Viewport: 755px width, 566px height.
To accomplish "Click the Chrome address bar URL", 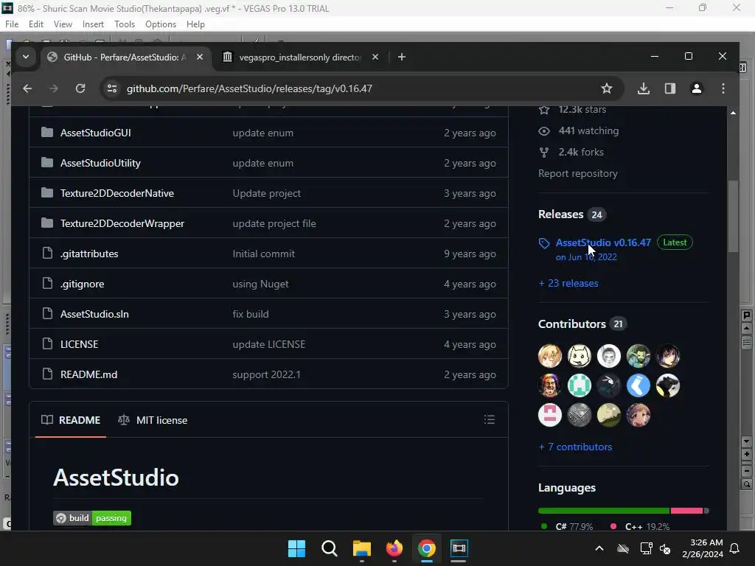I will pos(249,88).
